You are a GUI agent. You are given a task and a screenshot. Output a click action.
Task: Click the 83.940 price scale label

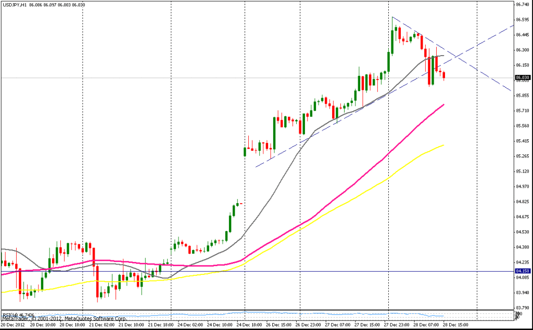click(522, 293)
